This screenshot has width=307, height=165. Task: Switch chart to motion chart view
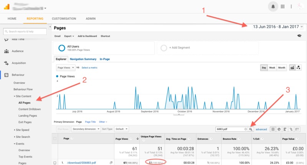coord(299,68)
